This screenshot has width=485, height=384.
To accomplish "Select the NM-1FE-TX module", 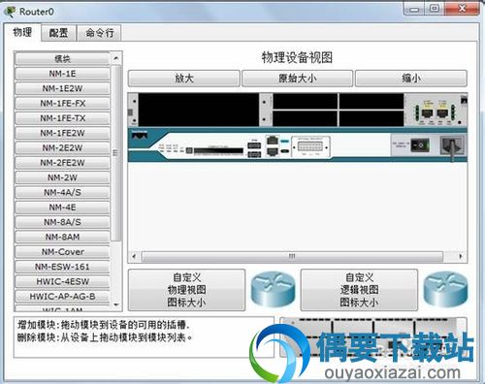I will click(62, 118).
